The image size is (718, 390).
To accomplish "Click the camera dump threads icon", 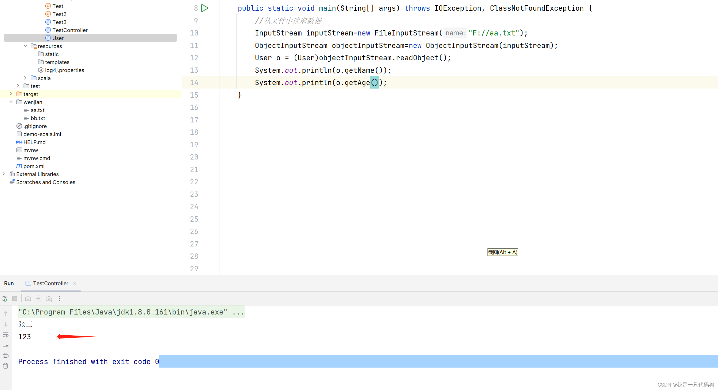I will [x=28, y=299].
